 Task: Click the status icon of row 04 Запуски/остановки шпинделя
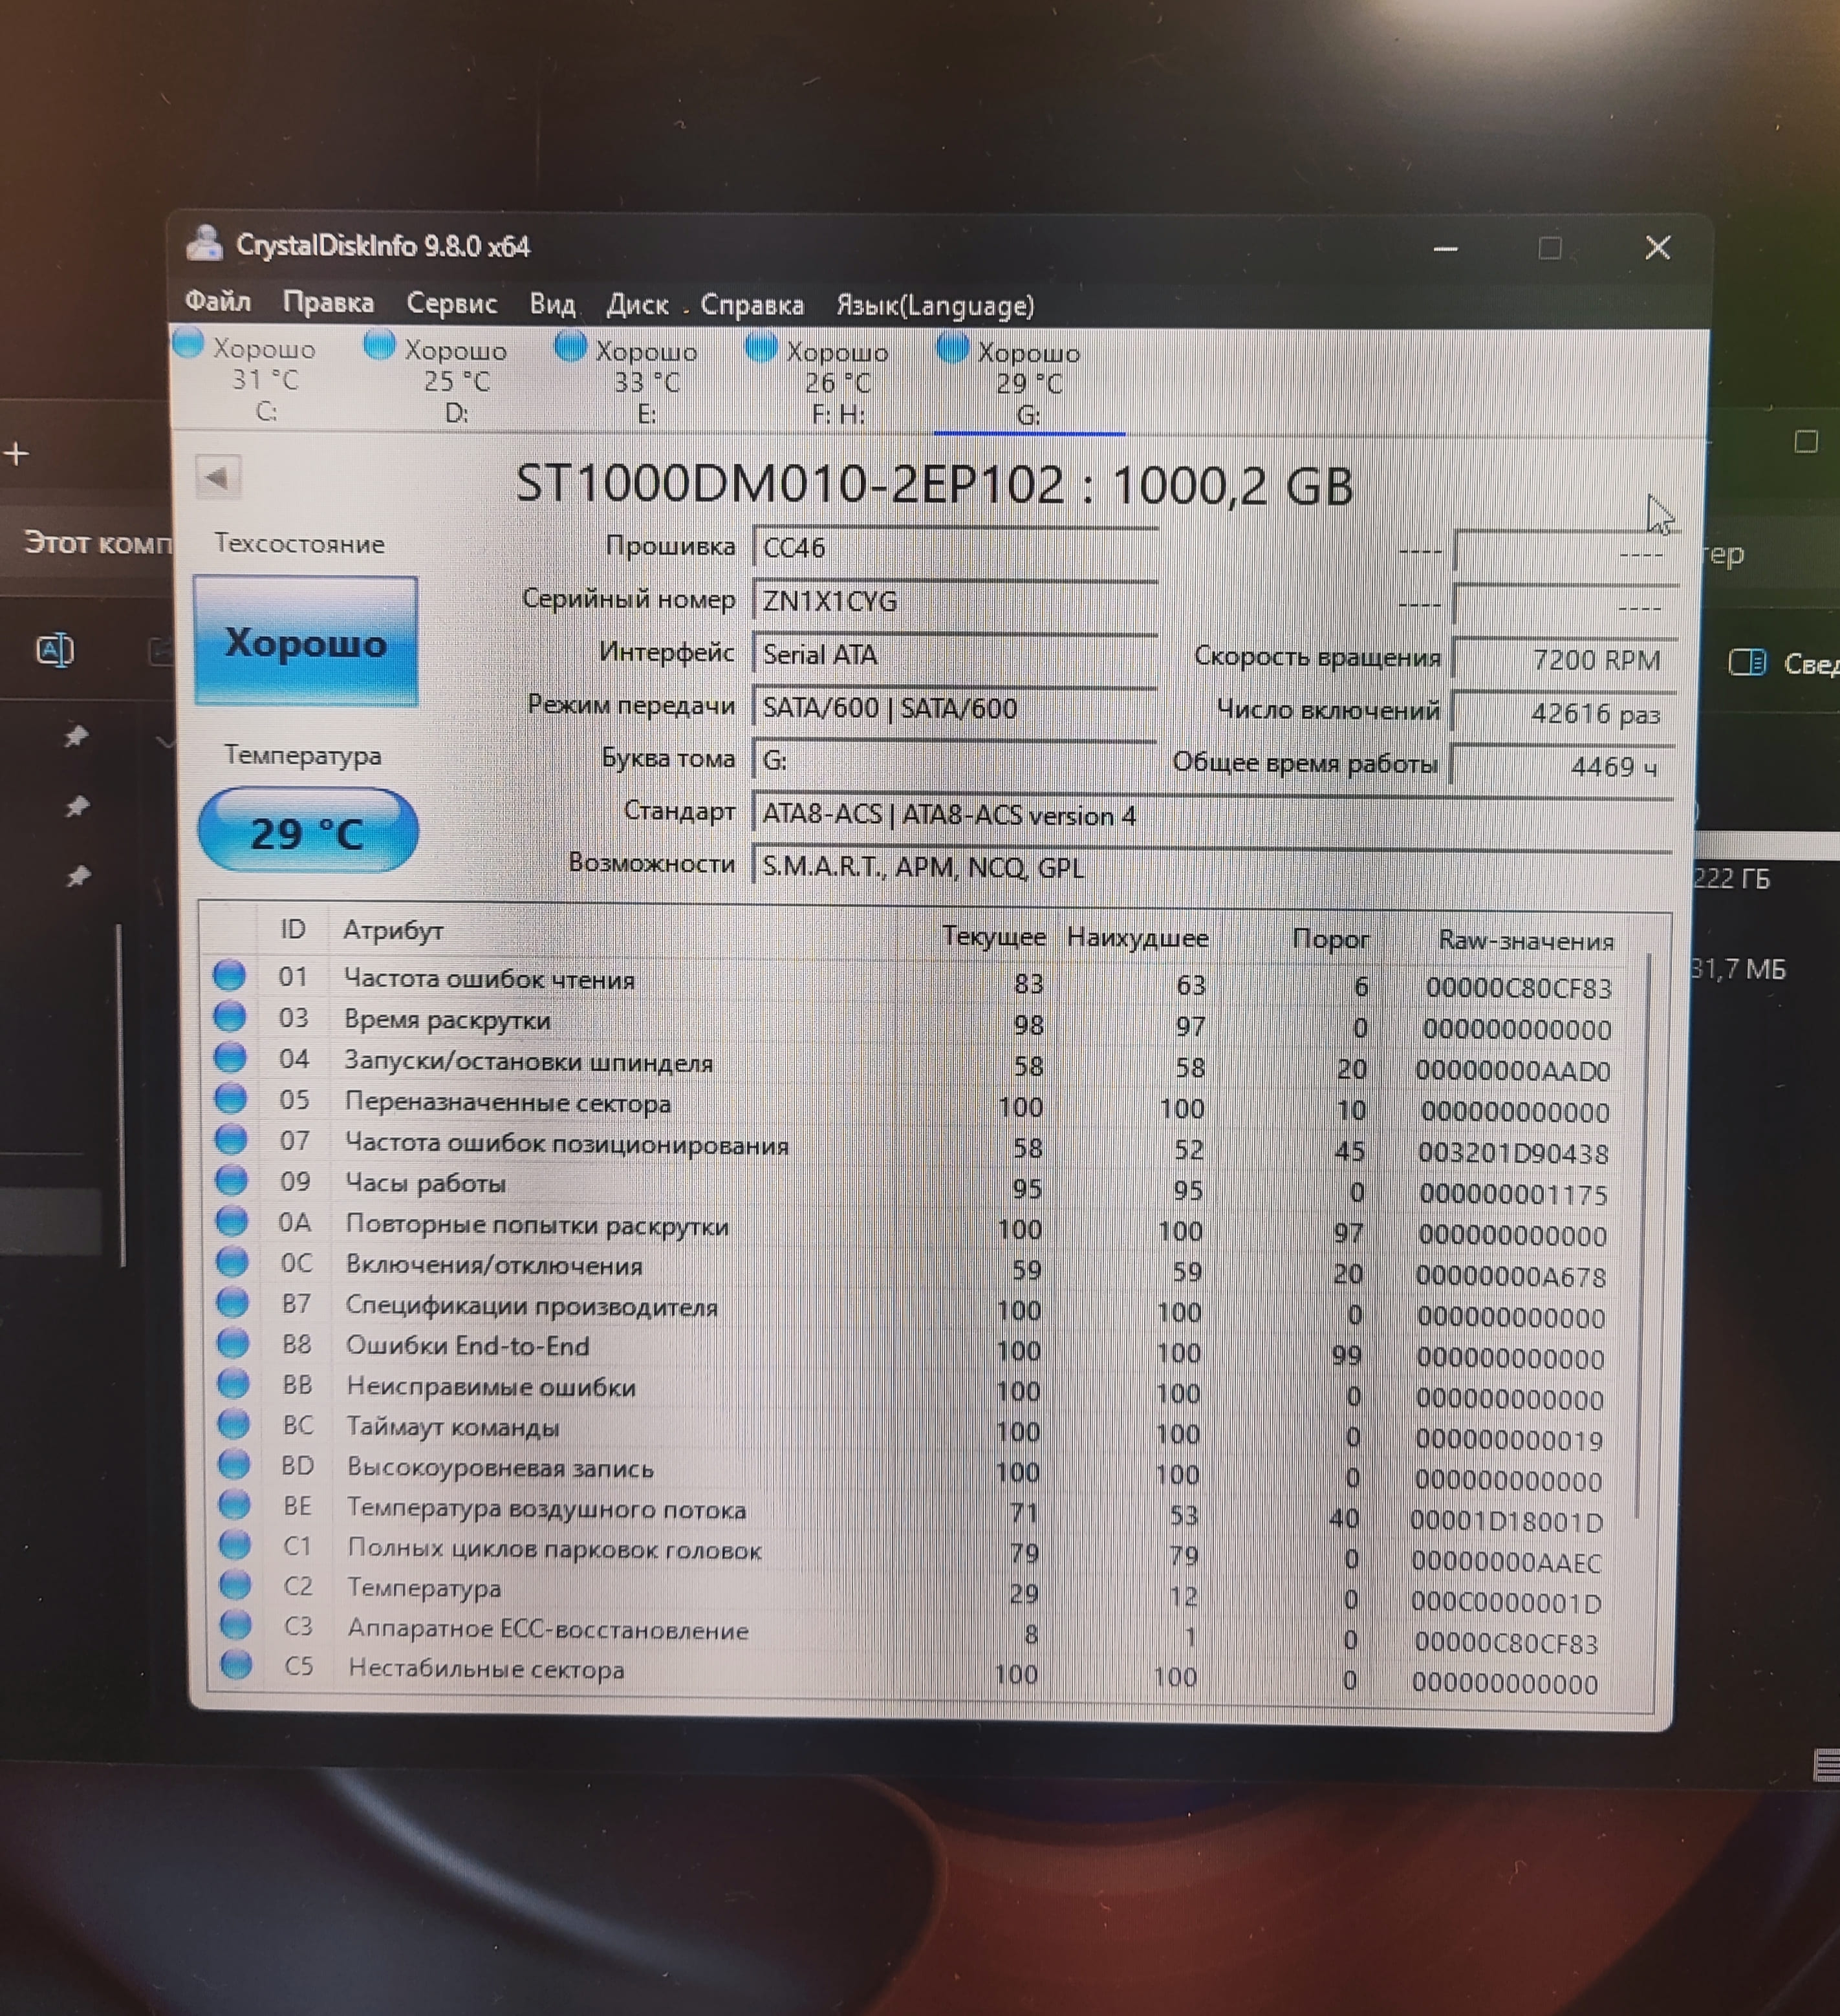point(230,1057)
